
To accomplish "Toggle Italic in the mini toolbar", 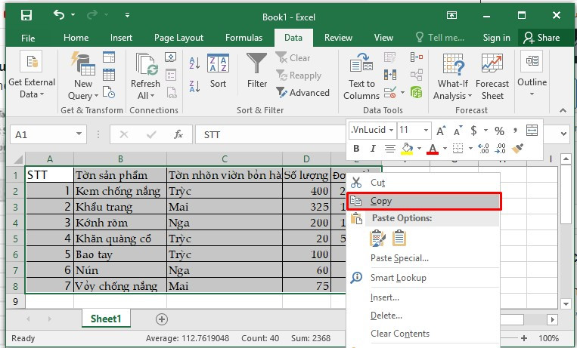I will tap(373, 149).
